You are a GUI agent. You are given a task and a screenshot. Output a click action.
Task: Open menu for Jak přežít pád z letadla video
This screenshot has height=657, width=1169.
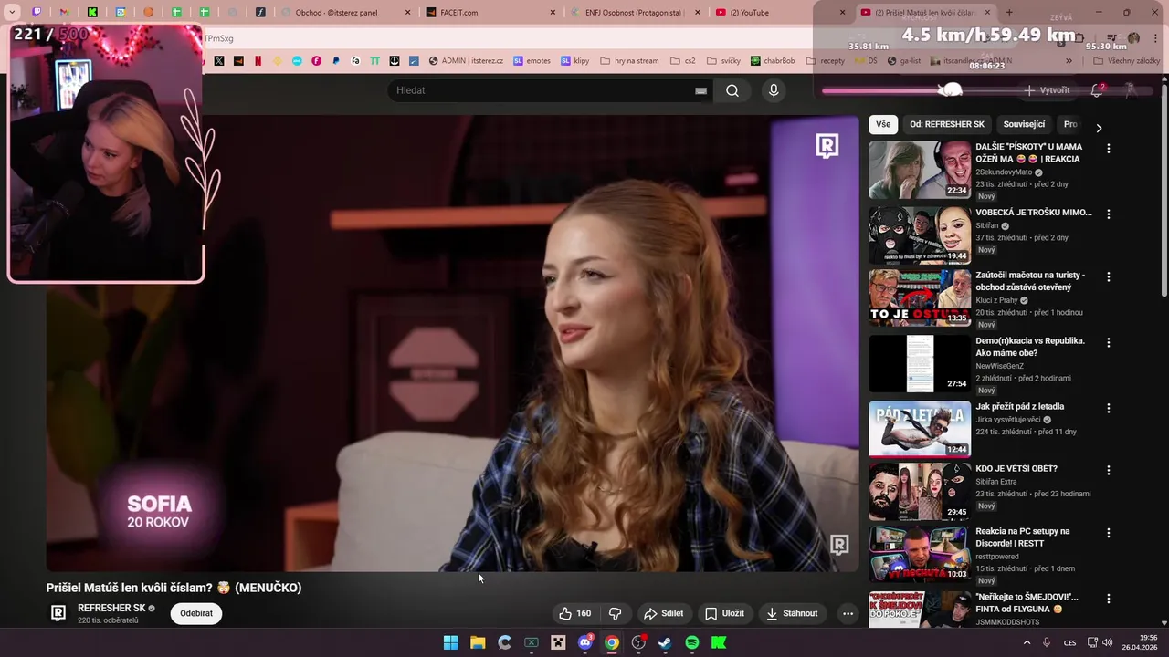(x=1109, y=408)
